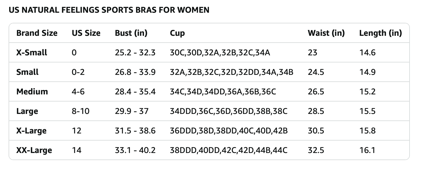422x174 pixels.
Task: Click the Length (in) column header
Action: [381, 33]
